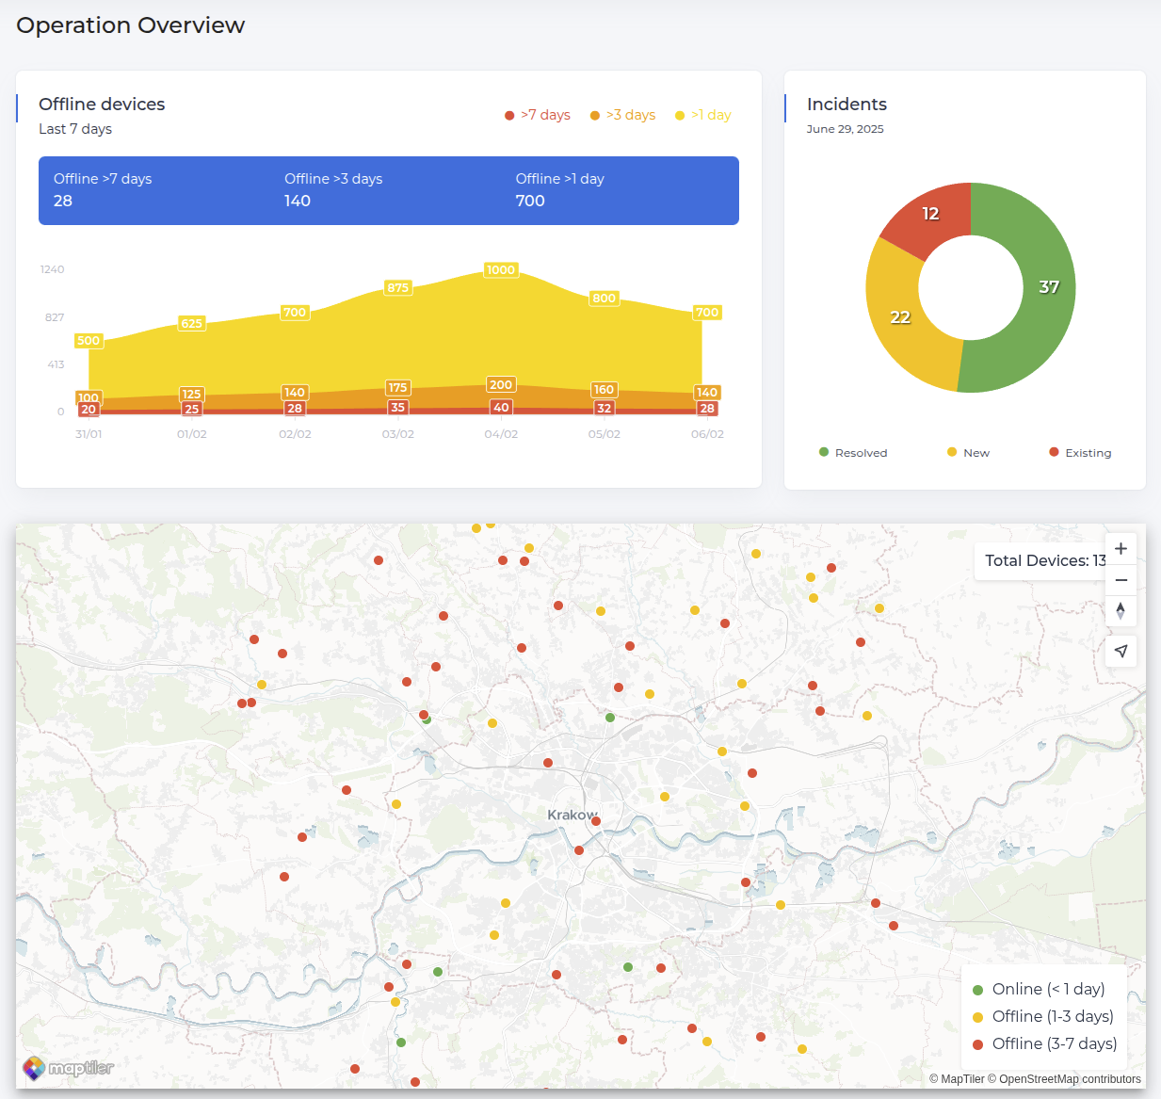Toggle the >3 days chart legend
This screenshot has height=1099, width=1161.
pos(622,115)
